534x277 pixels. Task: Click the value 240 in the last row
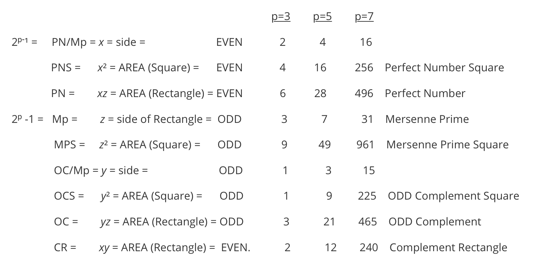point(369,247)
